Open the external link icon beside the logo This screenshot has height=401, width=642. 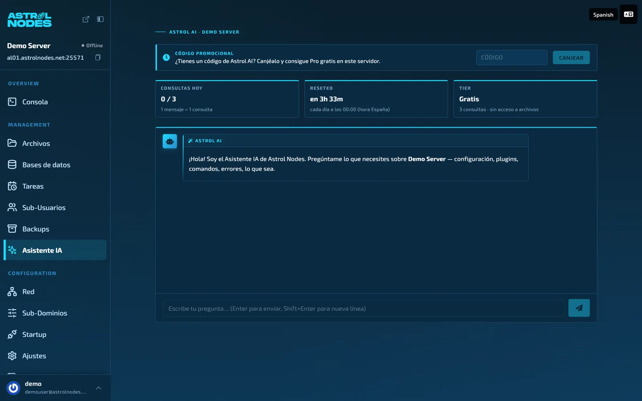pos(86,19)
